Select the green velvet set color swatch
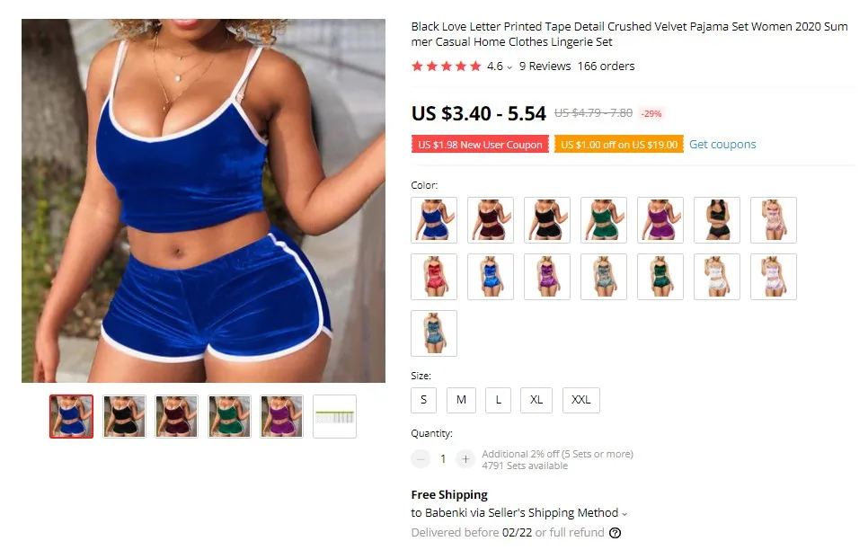 604,220
